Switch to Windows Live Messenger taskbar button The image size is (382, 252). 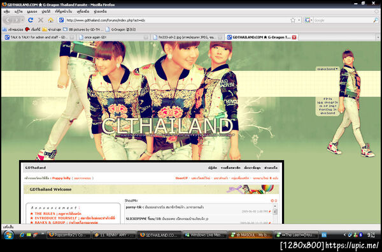pyautogui.click(x=205, y=235)
